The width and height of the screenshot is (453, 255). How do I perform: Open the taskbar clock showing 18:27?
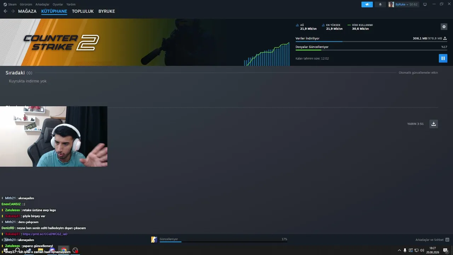pos(432,250)
